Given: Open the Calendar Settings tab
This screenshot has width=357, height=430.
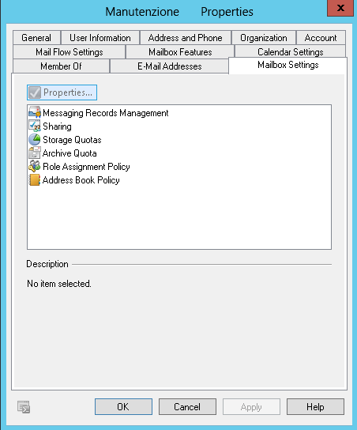Looking at the screenshot, I should tap(291, 52).
